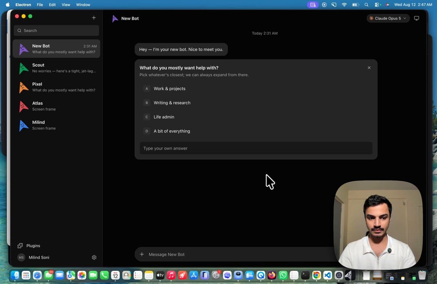Viewport: 437px width, 284px height.
Task: Open Visual Studio Code from the dock
Action: (327, 275)
